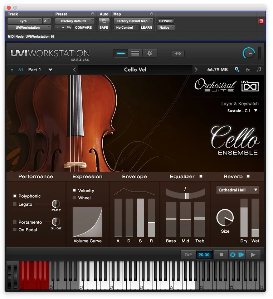
Task: Click the LEARN button
Action: (146, 28)
